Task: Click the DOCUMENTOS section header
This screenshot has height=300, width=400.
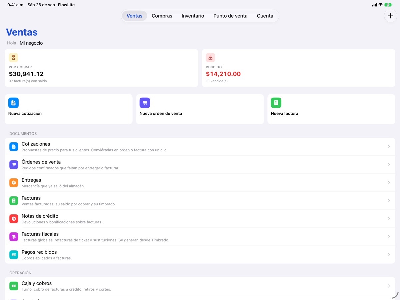Action: 23,134
